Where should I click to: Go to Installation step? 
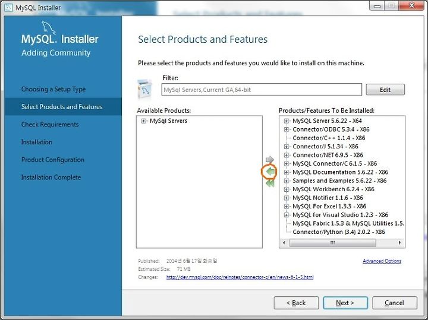[x=37, y=142]
